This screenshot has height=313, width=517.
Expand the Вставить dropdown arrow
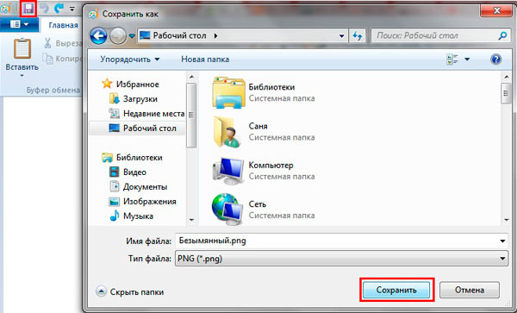(22, 76)
